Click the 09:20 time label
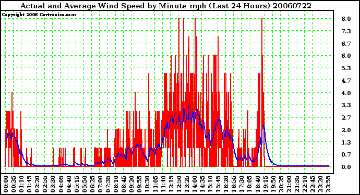Image resolution: width=360 pixels, height=195 pixels. tap(131, 184)
